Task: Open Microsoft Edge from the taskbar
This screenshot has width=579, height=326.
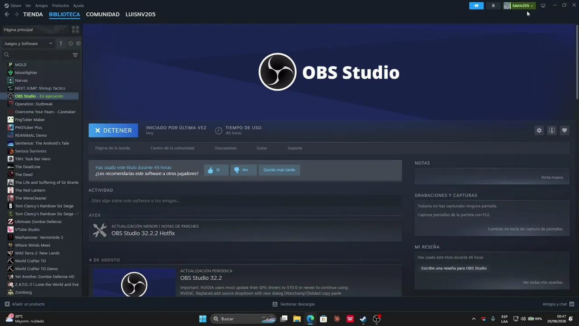Action: (310, 319)
